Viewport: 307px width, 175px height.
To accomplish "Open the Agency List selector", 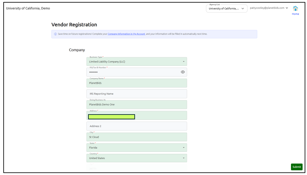I will click(x=227, y=9).
